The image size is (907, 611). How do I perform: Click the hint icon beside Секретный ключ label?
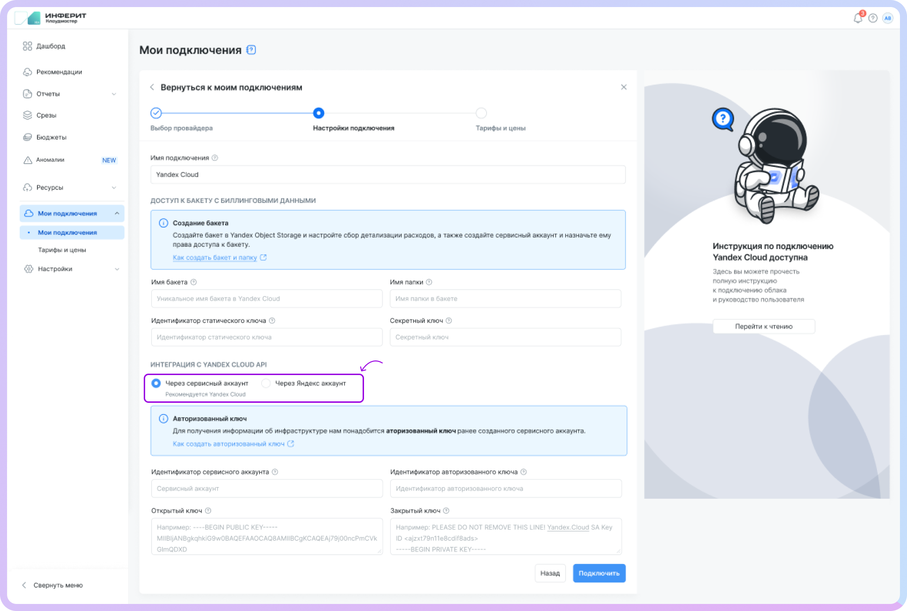tap(449, 321)
